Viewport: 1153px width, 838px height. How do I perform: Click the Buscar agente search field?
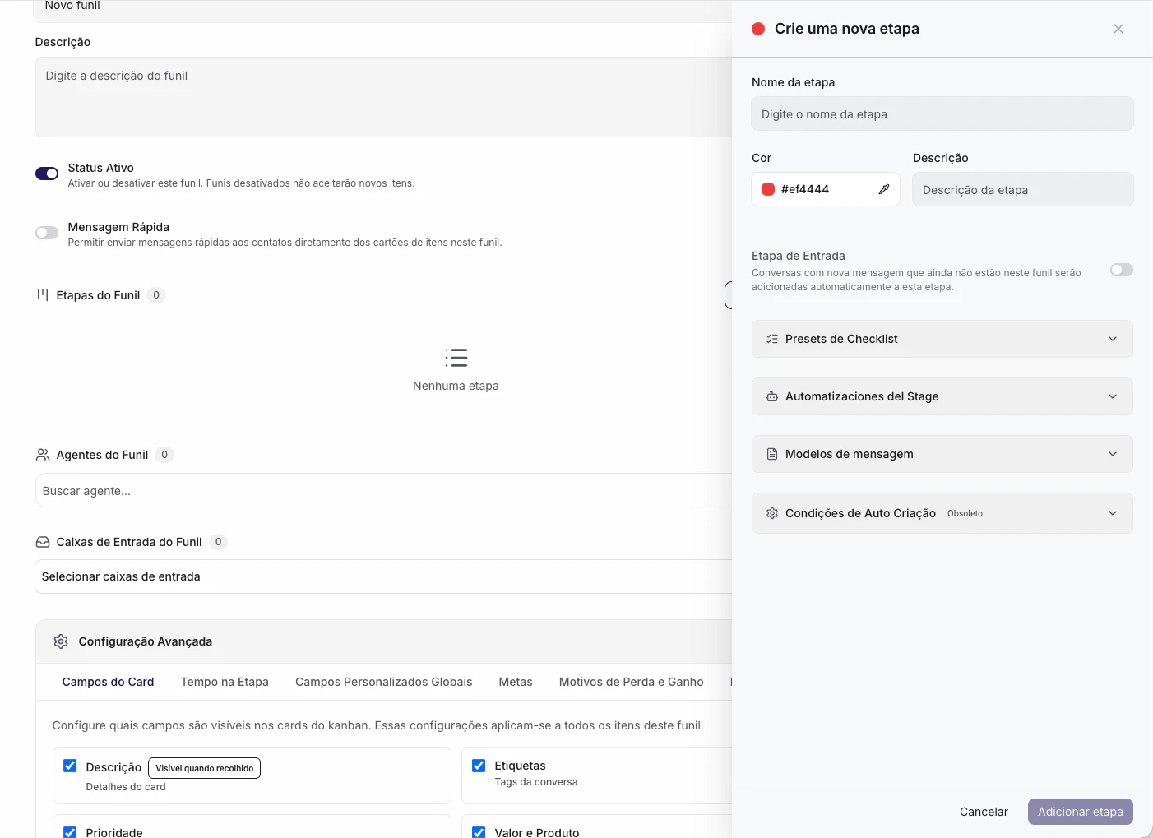click(383, 490)
